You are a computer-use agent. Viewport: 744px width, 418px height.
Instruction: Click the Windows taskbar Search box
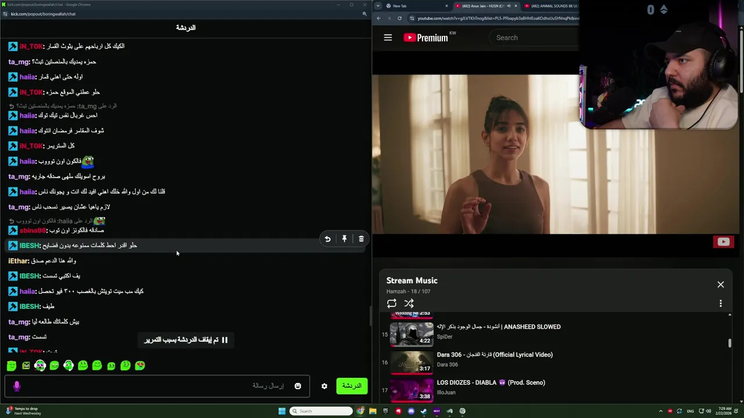click(x=321, y=411)
